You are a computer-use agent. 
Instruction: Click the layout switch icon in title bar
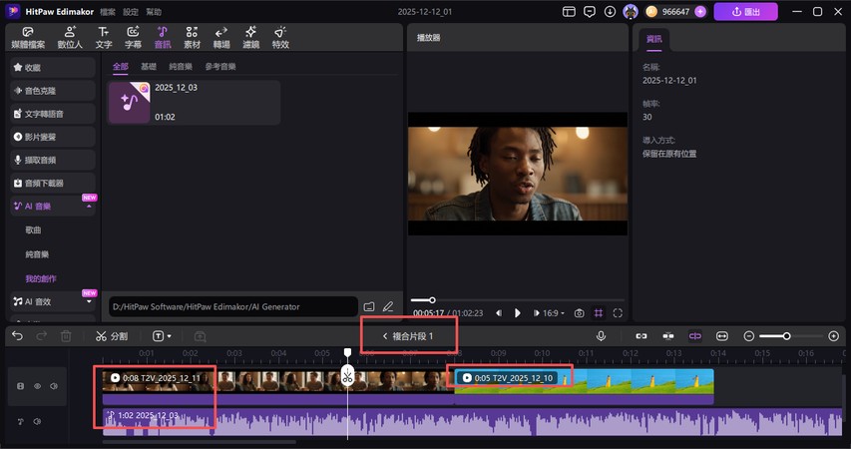click(569, 11)
